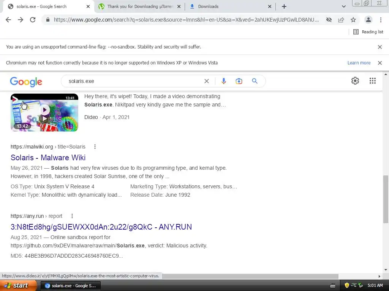Open a new tab with plus button
The image size is (389, 291).
pos(284,6)
